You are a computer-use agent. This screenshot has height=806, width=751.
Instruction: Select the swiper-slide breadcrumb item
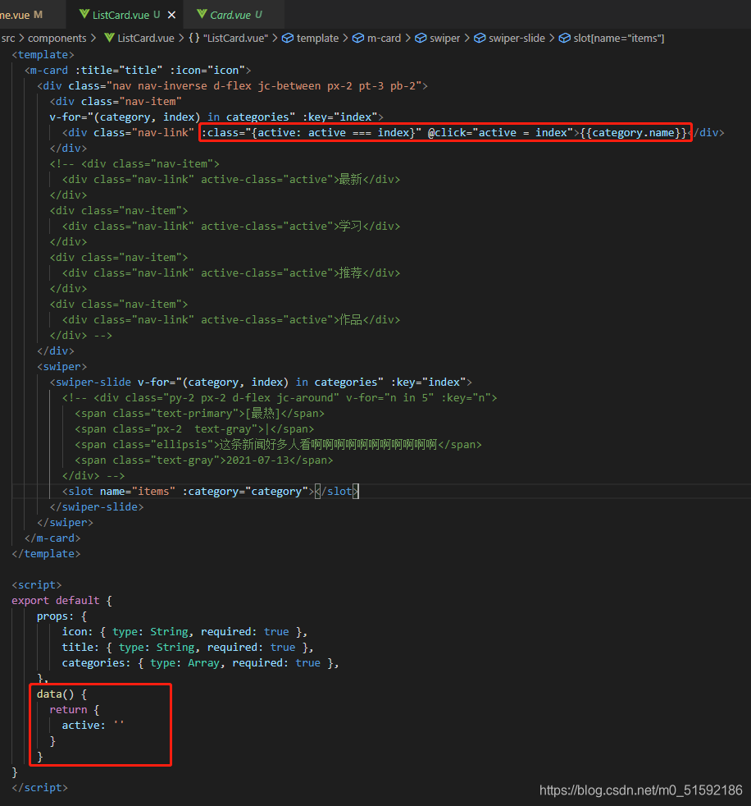(517, 38)
